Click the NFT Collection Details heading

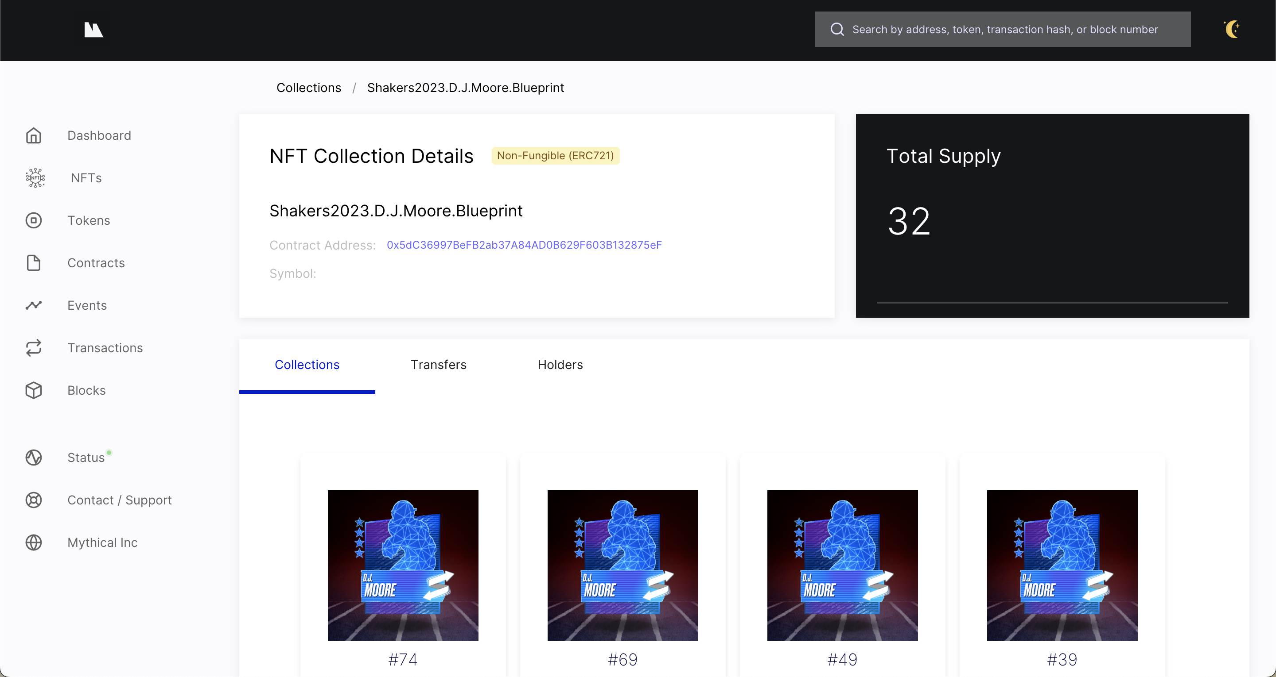[x=372, y=156]
